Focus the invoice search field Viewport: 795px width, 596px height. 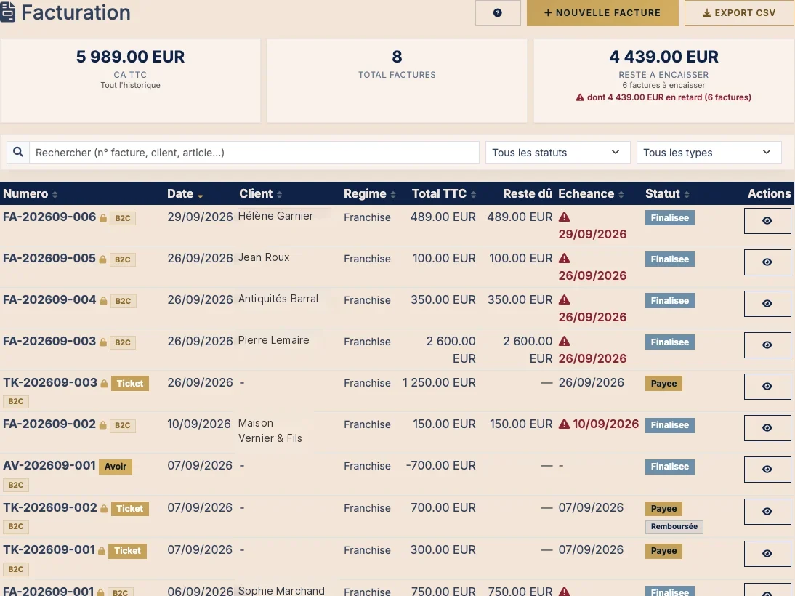pos(254,152)
